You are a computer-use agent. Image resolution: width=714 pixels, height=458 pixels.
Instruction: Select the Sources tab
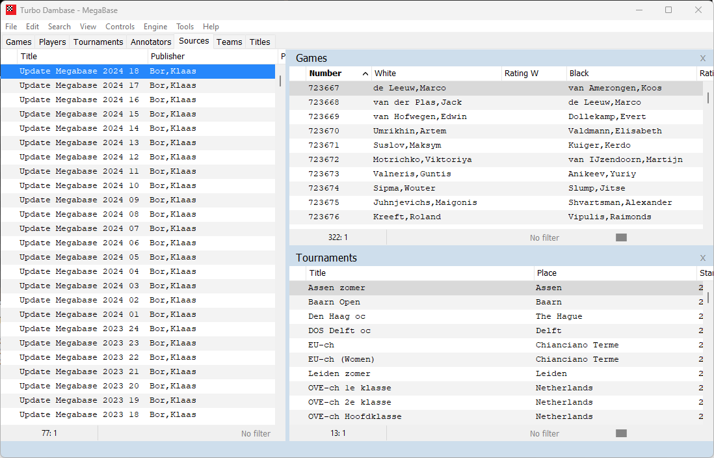tap(194, 41)
